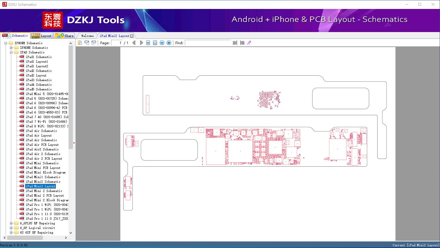The height and width of the screenshot is (248, 440).
Task: Zoom in on the iPad Mini2 layout
Action: pyautogui.click(x=169, y=42)
